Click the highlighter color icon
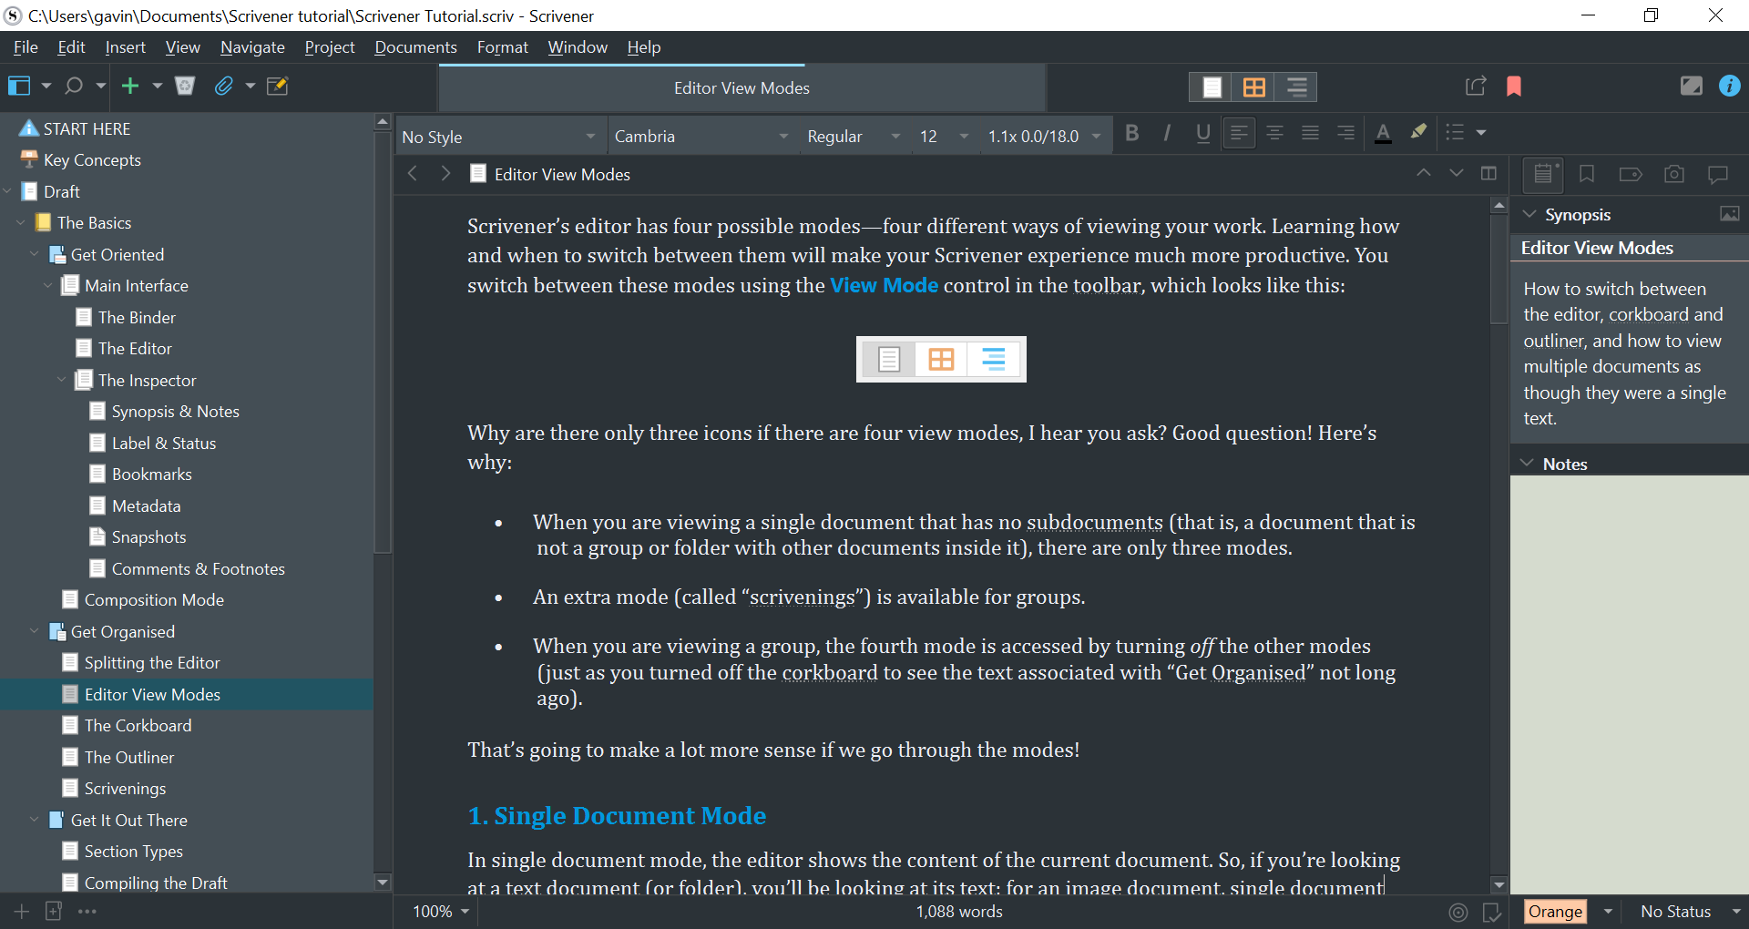 pyautogui.click(x=1418, y=132)
